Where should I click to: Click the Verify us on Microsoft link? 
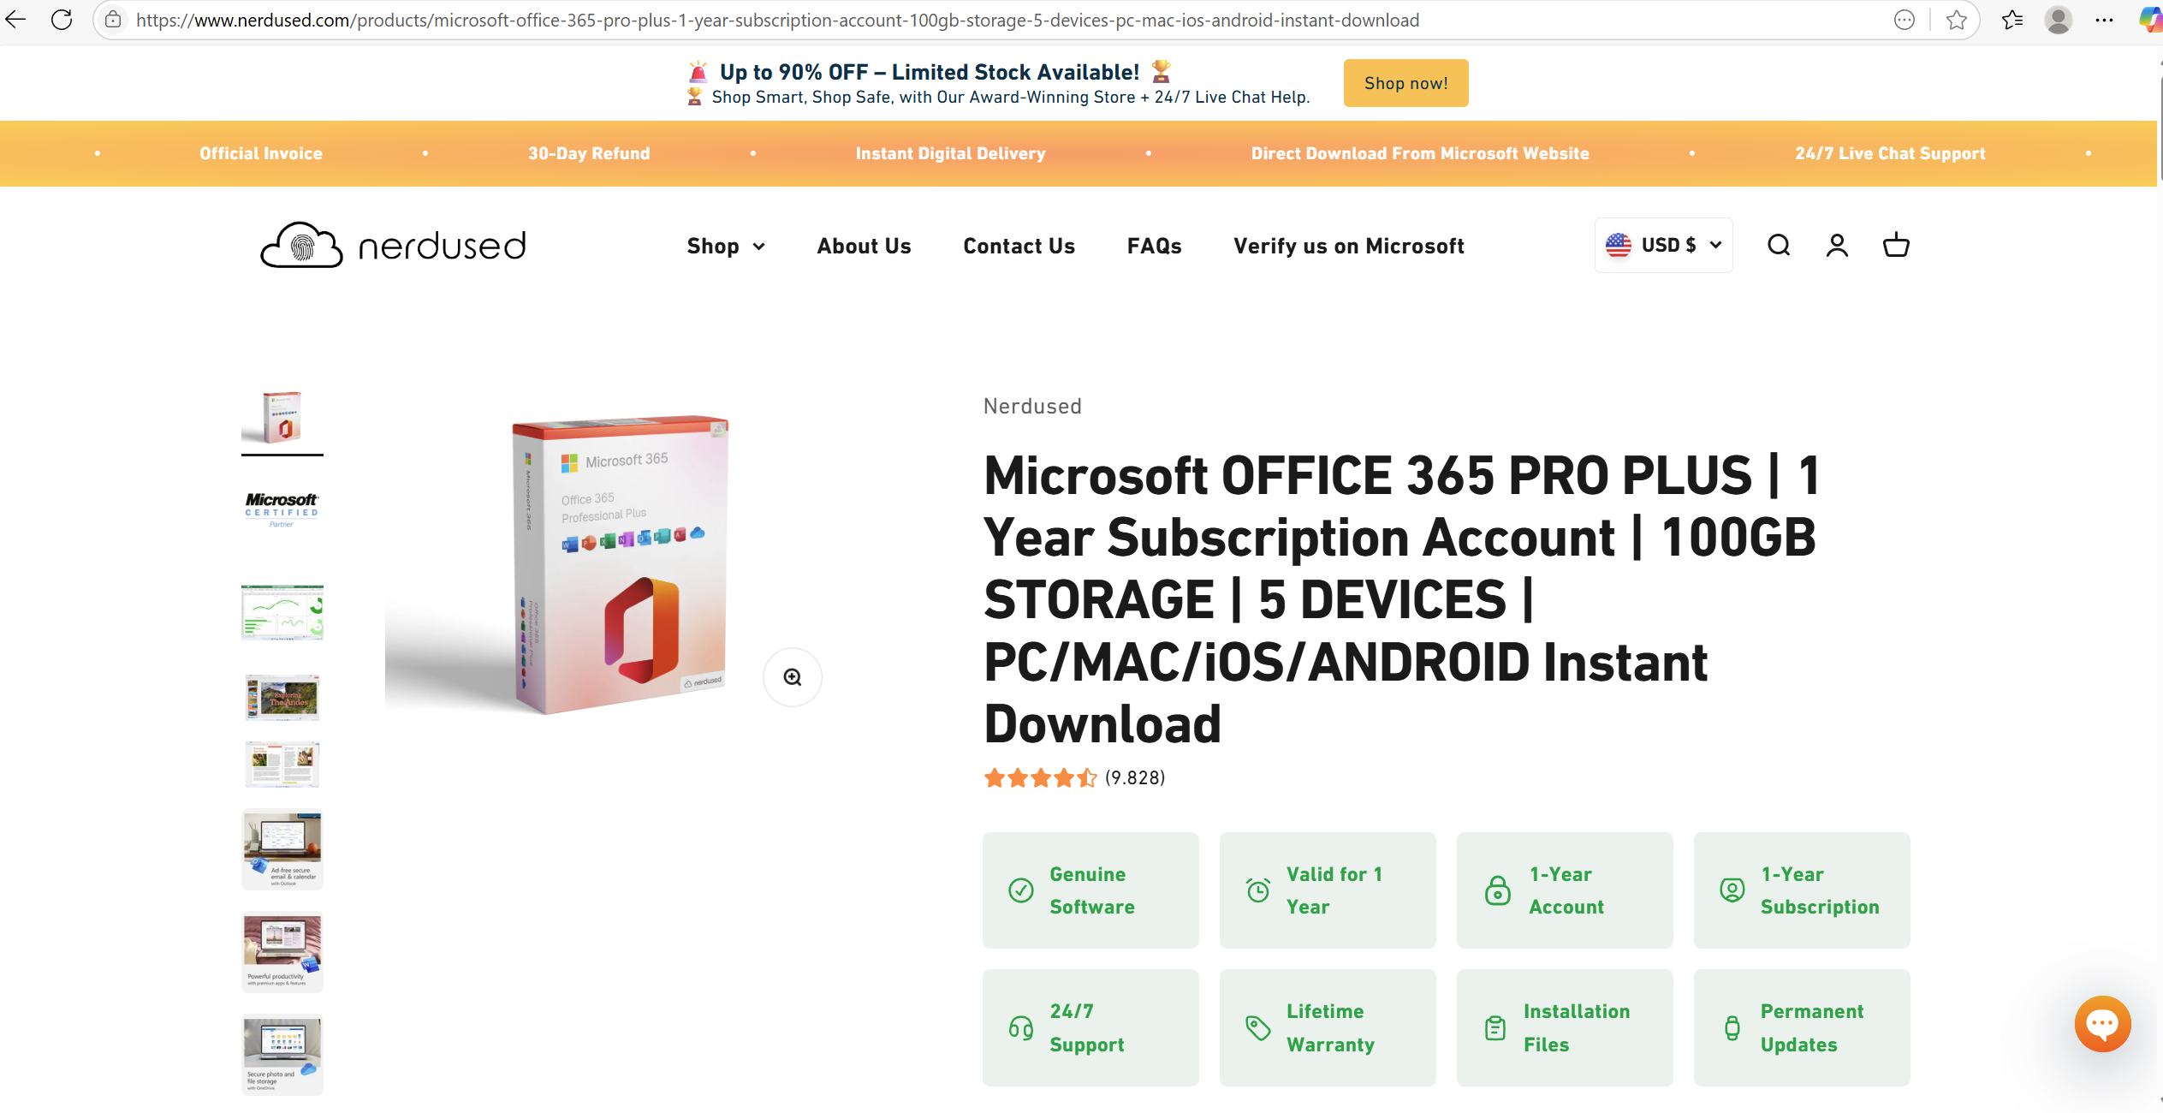[1348, 246]
